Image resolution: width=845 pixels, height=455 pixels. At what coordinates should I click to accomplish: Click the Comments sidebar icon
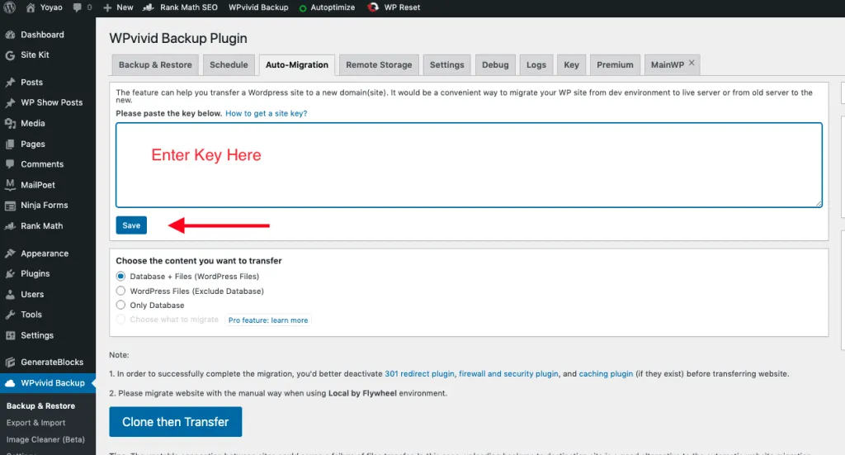pos(10,164)
